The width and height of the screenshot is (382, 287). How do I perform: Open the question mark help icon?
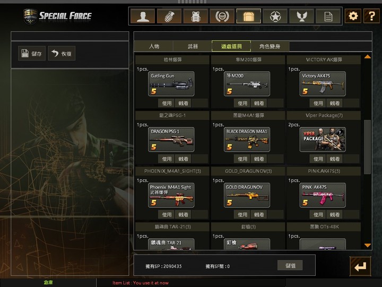click(x=371, y=16)
